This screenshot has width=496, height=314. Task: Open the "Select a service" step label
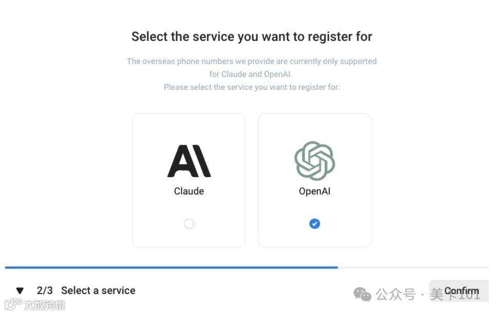(x=98, y=290)
